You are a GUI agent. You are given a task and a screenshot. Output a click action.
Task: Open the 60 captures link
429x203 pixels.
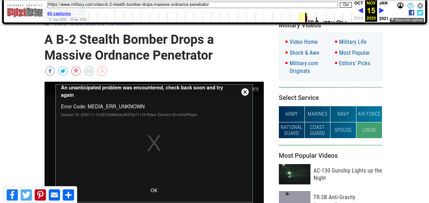[59, 13]
